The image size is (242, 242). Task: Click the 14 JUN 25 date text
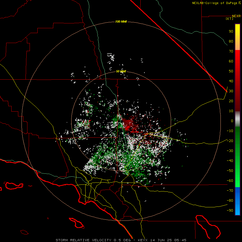pyautogui.click(x=161, y=240)
